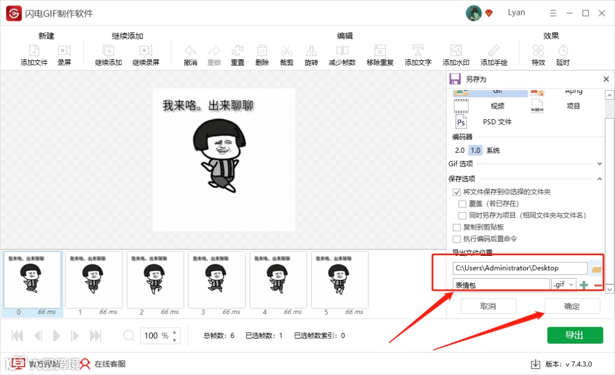Image resolution: width=615 pixels, height=375 pixels.
Task: Go to next frame
Action: coord(75,336)
